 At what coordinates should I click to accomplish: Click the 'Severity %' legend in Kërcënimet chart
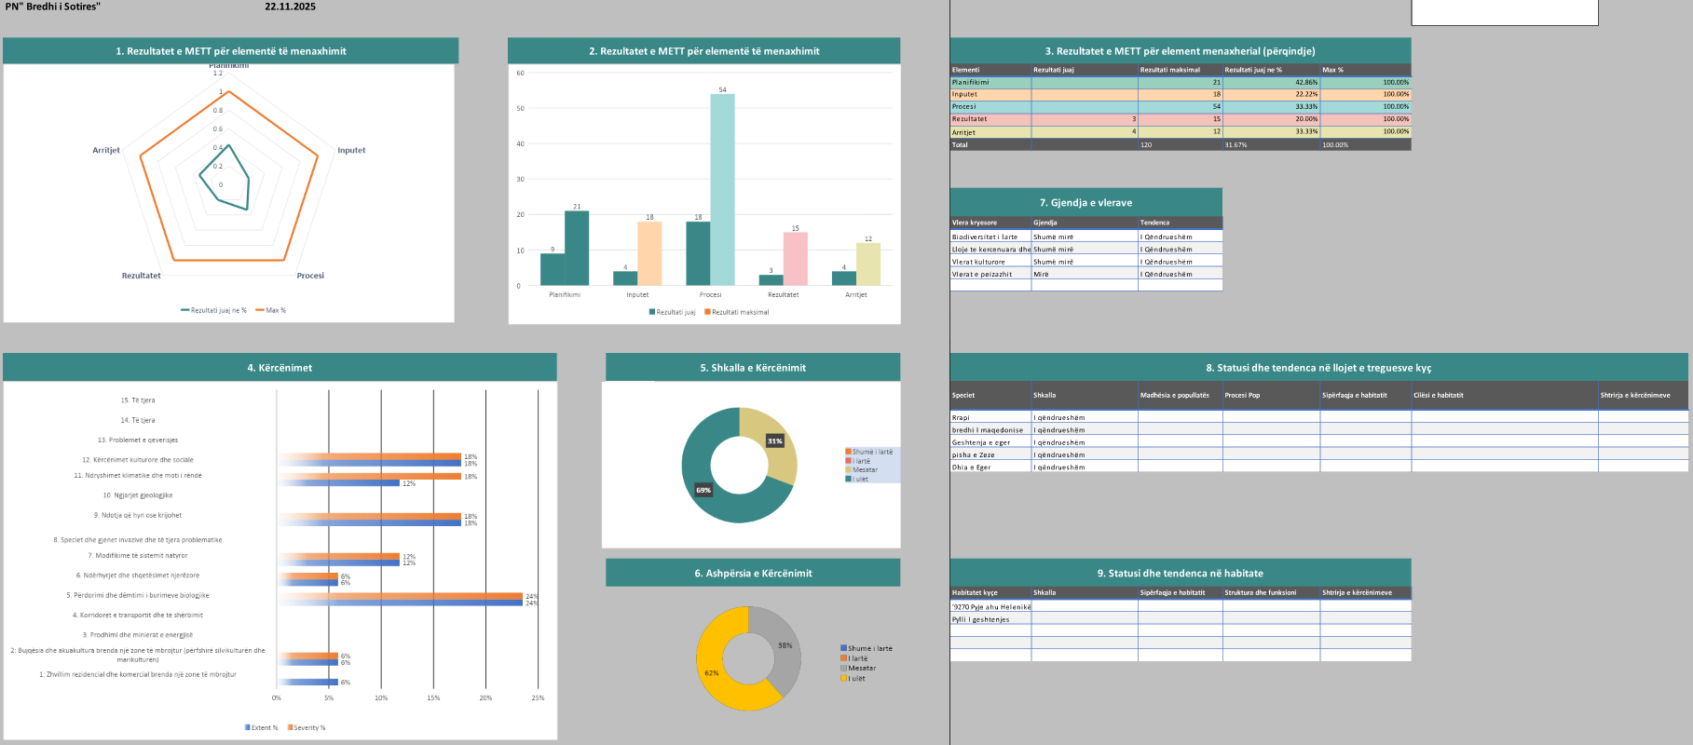point(309,727)
